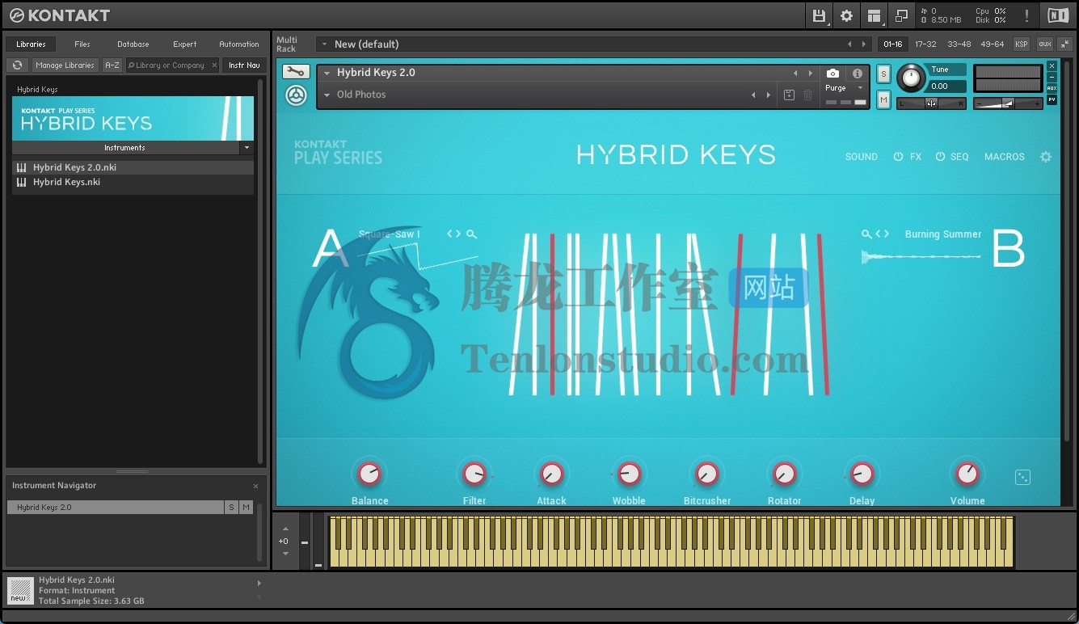The image size is (1079, 624).
Task: Select previous multi preset arrow
Action: (x=849, y=44)
